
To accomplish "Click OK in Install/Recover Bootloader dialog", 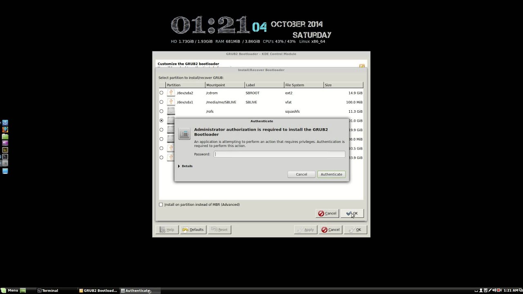I will point(352,213).
